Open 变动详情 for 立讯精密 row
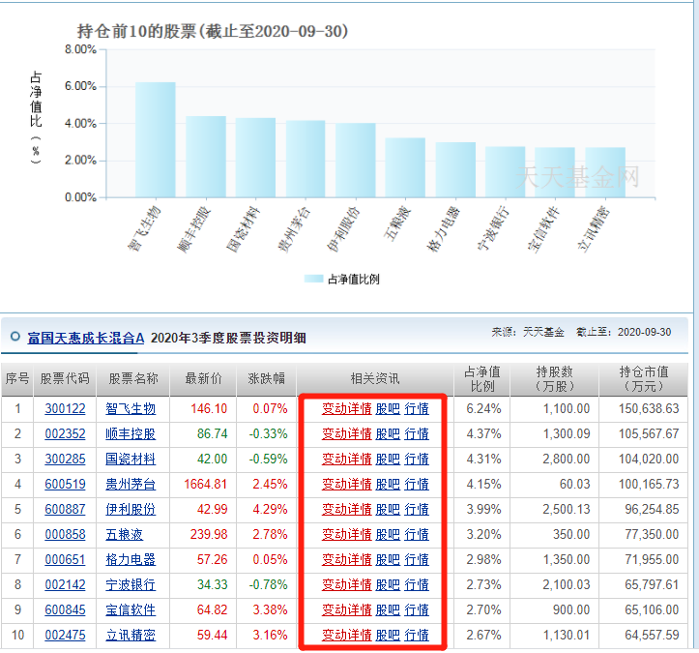The height and width of the screenshot is (653, 699). coord(347,635)
